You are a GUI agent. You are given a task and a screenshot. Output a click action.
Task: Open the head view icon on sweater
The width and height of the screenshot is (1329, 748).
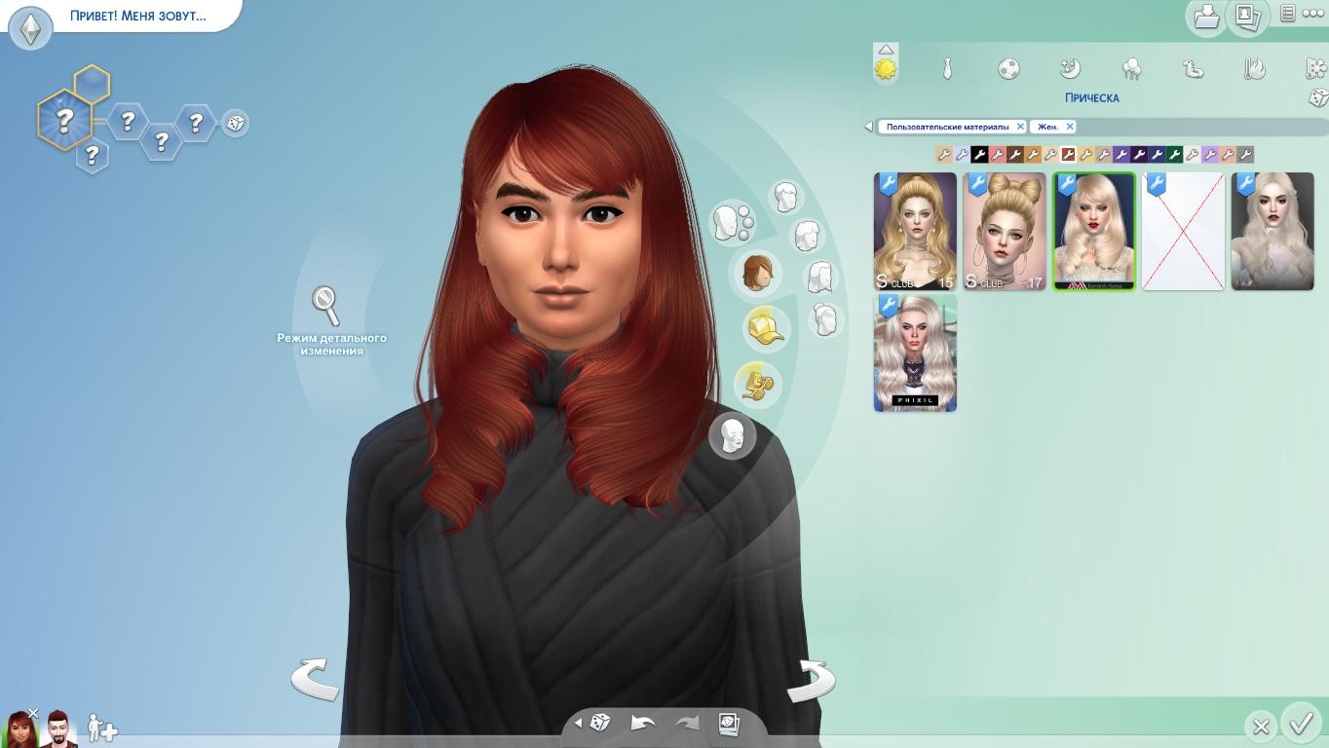click(733, 434)
